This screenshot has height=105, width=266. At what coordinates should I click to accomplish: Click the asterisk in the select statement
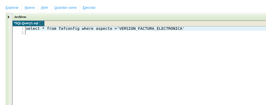click(43, 28)
